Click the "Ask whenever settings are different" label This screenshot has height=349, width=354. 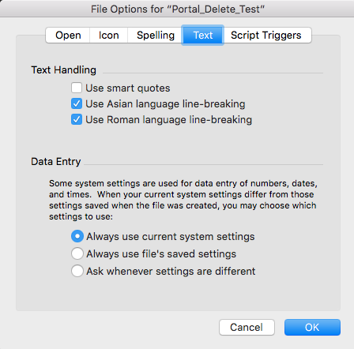pos(171,271)
